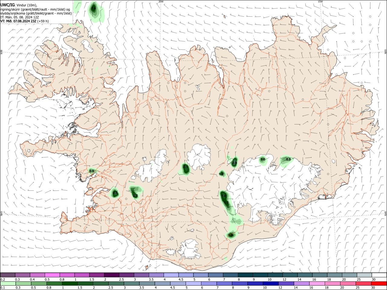387x290 pixels.
Task: Select the pale grey swatch between 25 and 30
Action: point(364,275)
